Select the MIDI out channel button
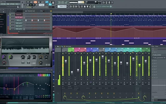Image resolution: width=166 pixels, height=104 pixels. [19, 20]
